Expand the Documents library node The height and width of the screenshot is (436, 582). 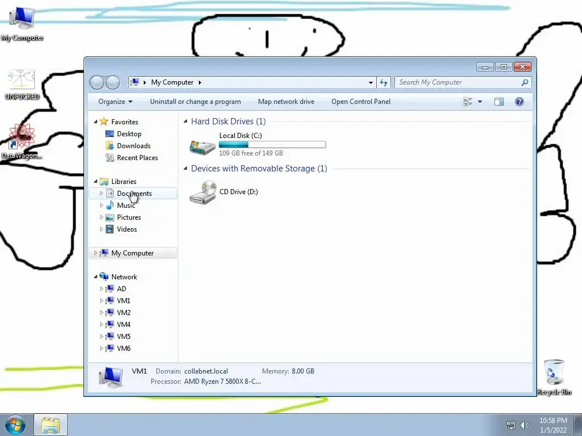click(101, 194)
